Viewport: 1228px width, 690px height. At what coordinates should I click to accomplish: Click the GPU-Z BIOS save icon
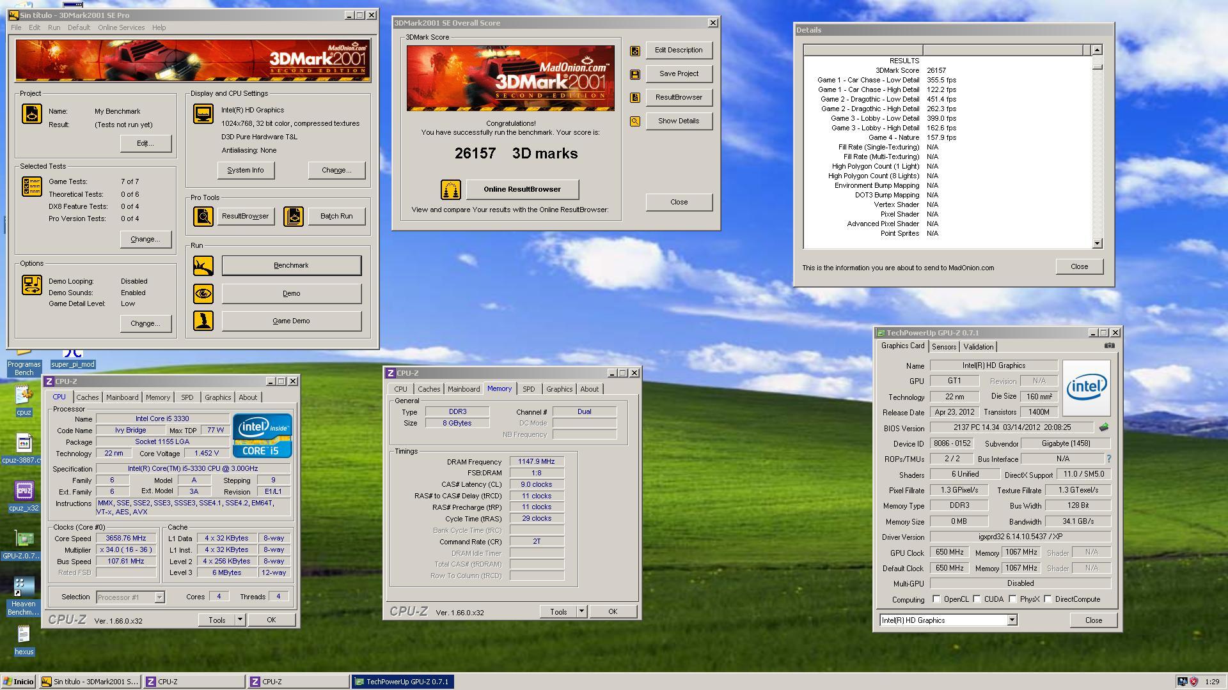(1103, 427)
